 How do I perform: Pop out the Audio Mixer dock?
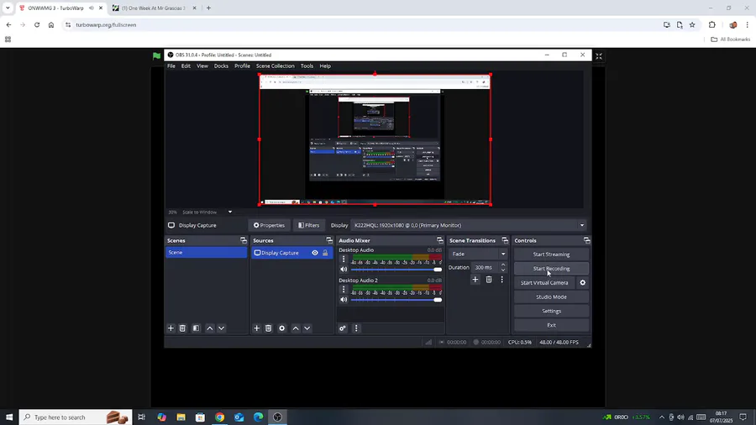coord(439,240)
